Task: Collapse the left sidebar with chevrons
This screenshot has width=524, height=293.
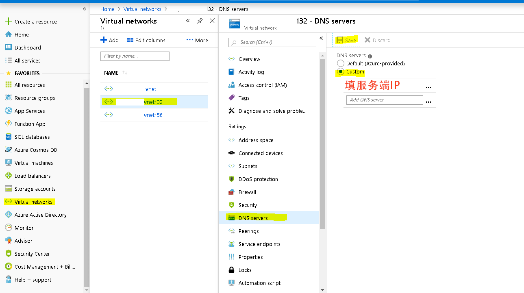Action: pos(85,9)
